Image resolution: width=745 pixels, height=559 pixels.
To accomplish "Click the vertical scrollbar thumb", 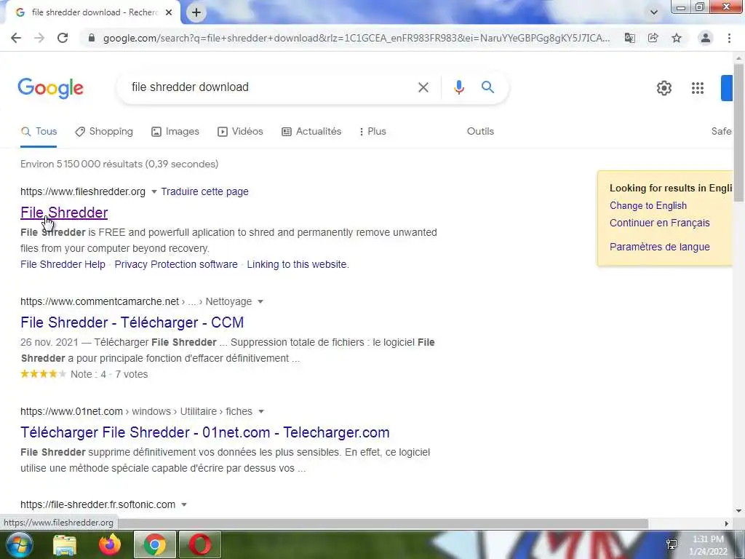I will (739, 131).
